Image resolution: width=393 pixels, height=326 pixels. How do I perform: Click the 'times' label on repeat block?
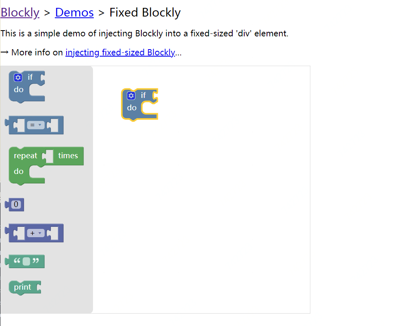[x=68, y=156]
